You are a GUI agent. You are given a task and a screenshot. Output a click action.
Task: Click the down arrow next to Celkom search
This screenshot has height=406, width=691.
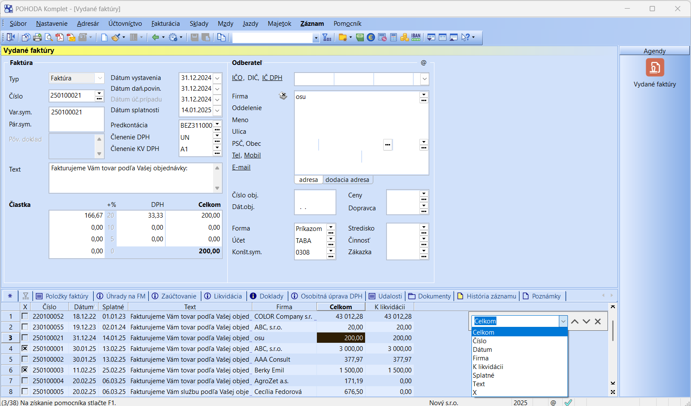tap(586, 321)
